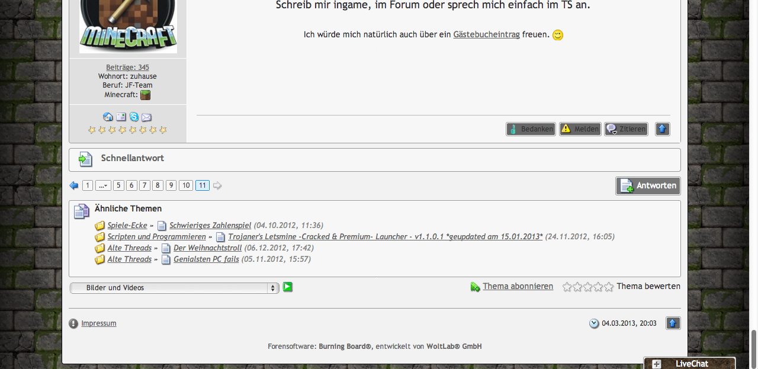The height and width of the screenshot is (369, 758).
Task: Click the Minecraft avatar image
Action: [x=128, y=27]
